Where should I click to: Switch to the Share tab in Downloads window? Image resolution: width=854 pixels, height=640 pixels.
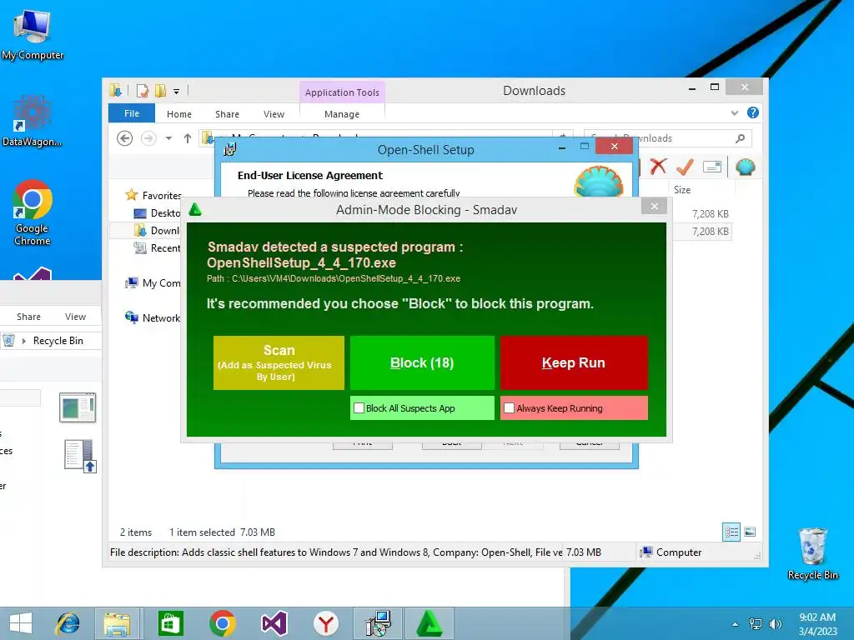[x=227, y=114]
